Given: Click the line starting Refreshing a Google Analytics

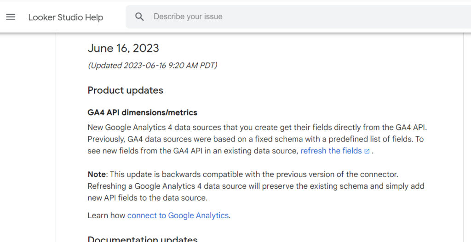Looking at the screenshot, I should [x=256, y=186].
